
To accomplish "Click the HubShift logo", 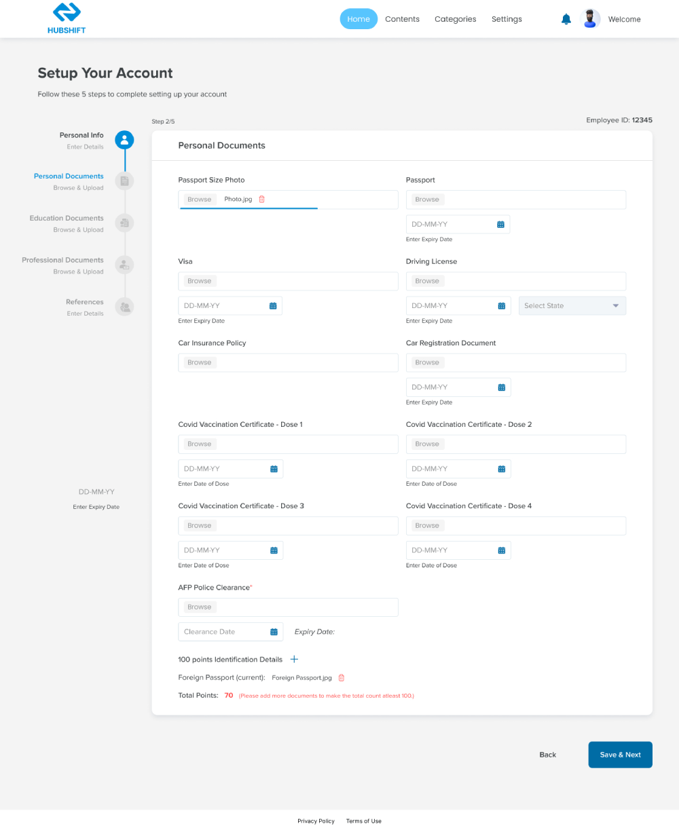I will click(x=67, y=18).
